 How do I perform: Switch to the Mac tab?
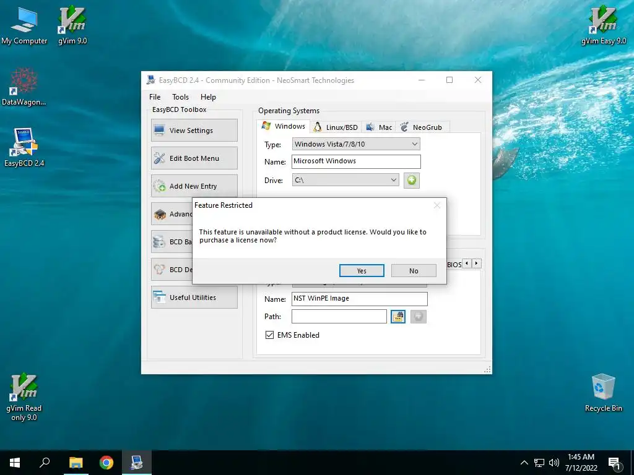[379, 127]
